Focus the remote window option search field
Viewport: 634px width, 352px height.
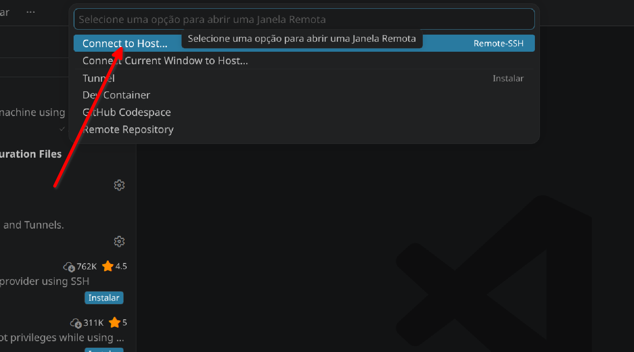pyautogui.click(x=304, y=19)
